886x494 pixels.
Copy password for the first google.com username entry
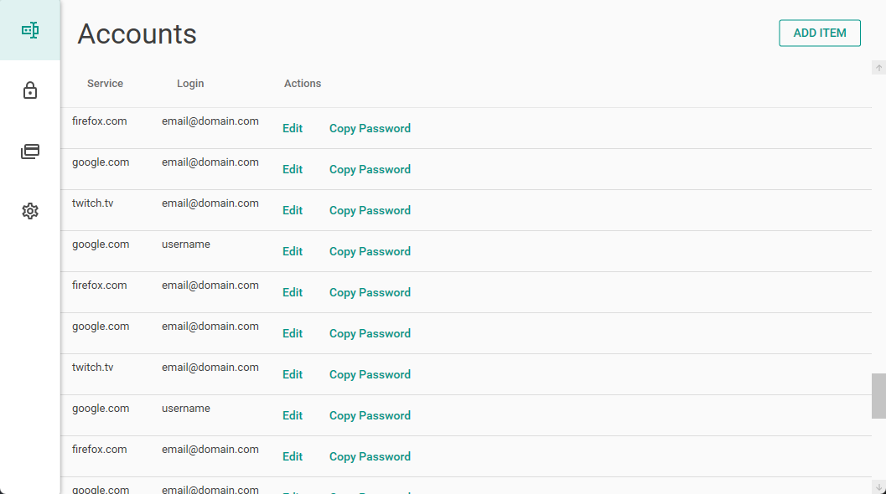[370, 252]
